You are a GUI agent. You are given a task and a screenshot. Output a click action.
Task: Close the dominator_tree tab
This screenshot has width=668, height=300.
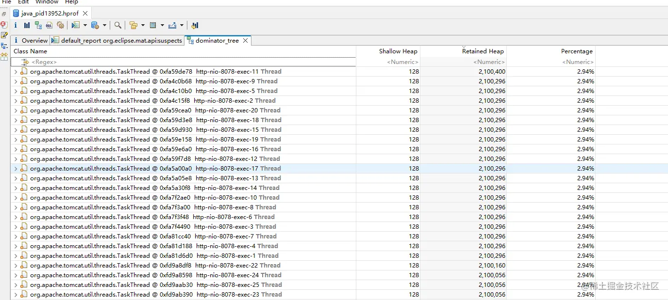[246, 41]
